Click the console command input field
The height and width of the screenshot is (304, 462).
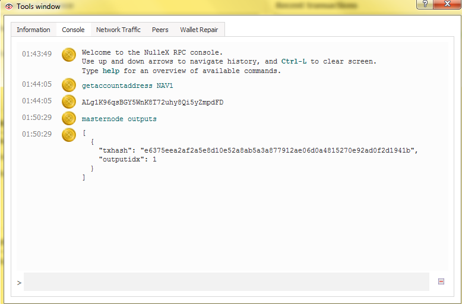pos(226,281)
